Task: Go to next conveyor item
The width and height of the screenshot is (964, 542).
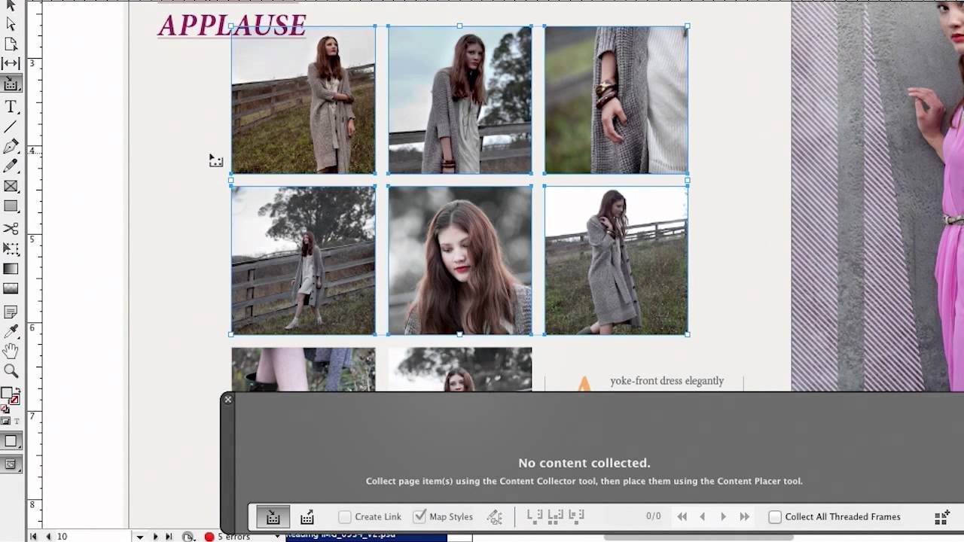Action: click(723, 516)
